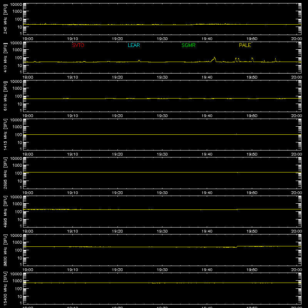Select the 2695 MHz [SFU] axis label
The height and width of the screenshot is (308, 308).
5,173
